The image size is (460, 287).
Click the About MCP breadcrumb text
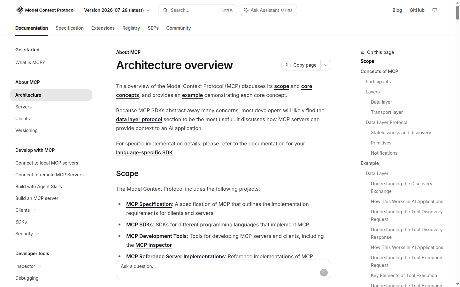[128, 52]
